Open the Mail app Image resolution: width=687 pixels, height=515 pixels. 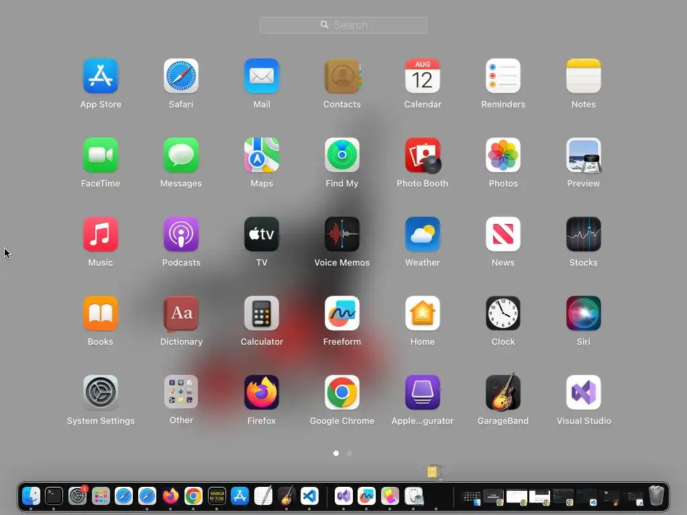pyautogui.click(x=262, y=76)
